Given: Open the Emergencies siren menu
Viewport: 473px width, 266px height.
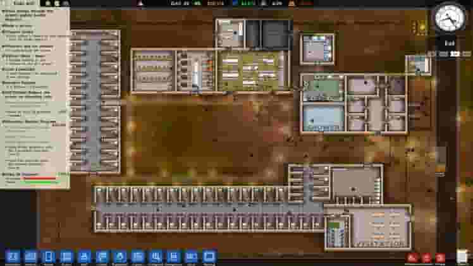Looking at the screenshot, I should 120,258.
